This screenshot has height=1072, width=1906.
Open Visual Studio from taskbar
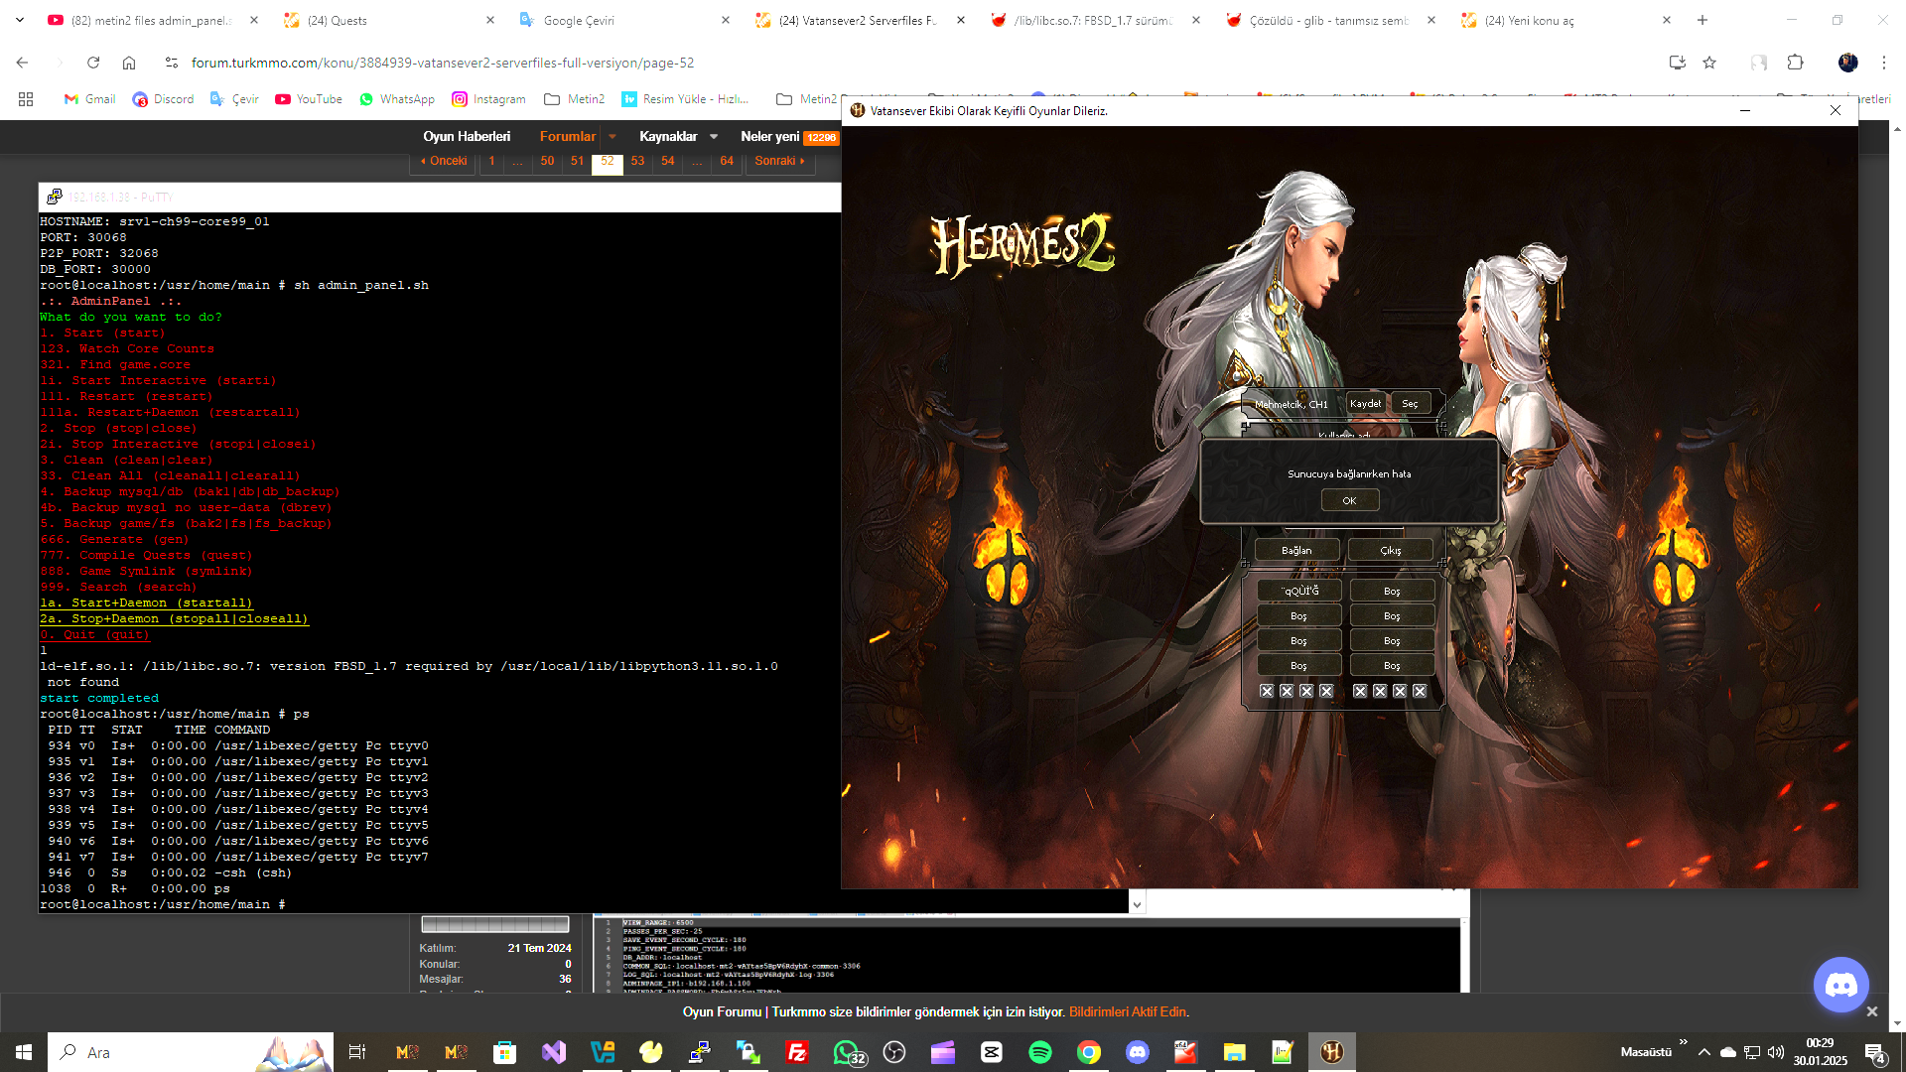[554, 1052]
